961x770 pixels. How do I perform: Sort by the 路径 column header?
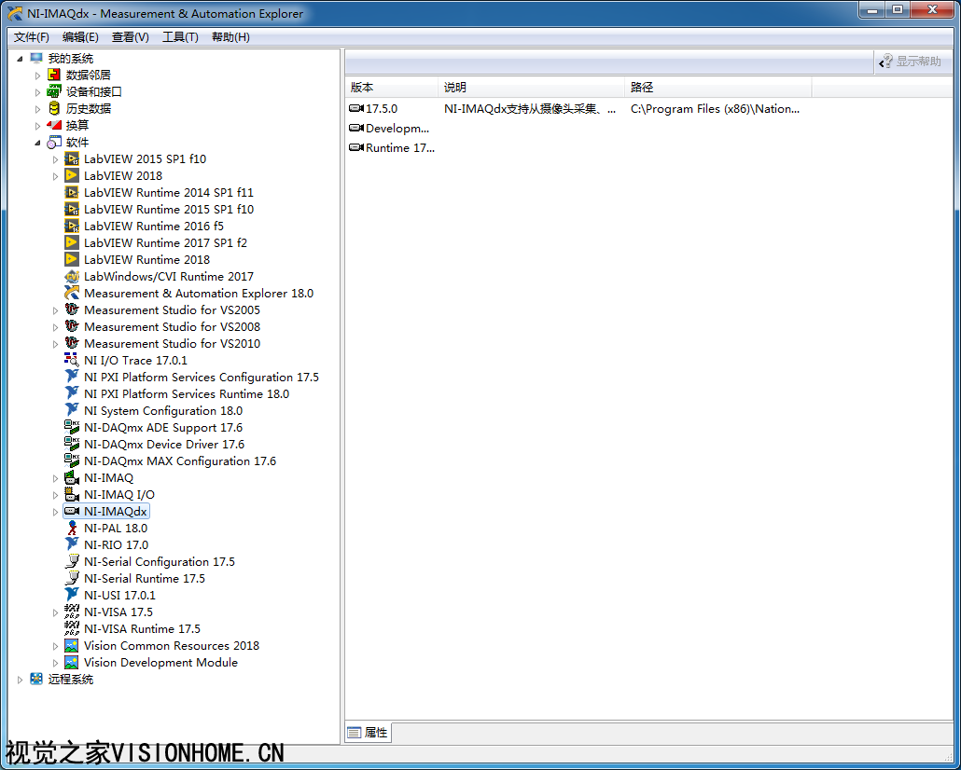pyautogui.click(x=718, y=88)
